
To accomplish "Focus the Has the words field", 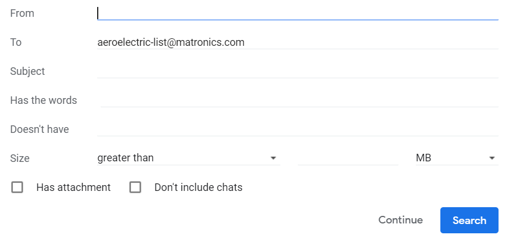I will coord(298,100).
